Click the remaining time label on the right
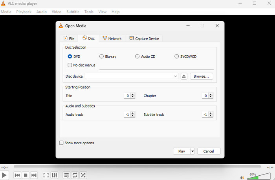This screenshot has width=275, height=180. 270,167
